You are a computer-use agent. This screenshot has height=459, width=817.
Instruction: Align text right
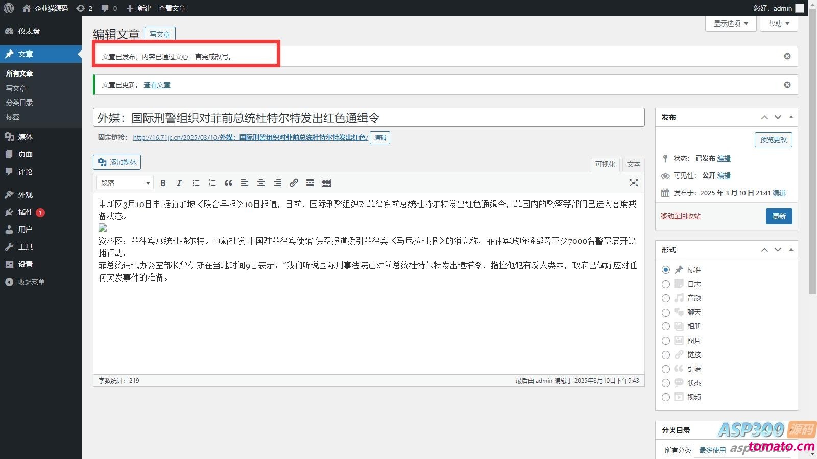(277, 183)
